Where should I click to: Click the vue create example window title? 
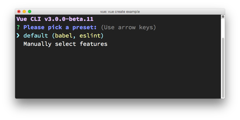point(120,12)
